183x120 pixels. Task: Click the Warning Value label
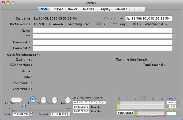(x=172, y=109)
